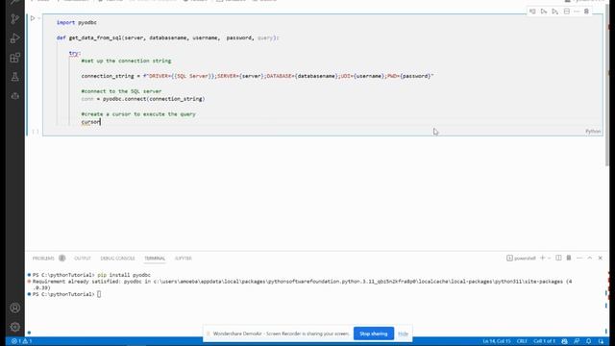The image size is (615, 346).
Task: Split the cell from cell toolbar
Action: pyautogui.click(x=567, y=12)
